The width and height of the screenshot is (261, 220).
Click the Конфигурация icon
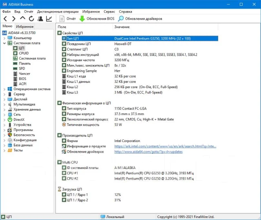10,140
